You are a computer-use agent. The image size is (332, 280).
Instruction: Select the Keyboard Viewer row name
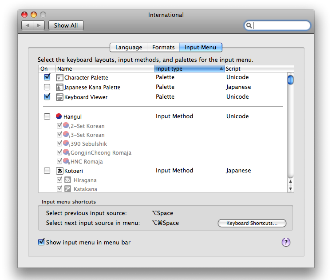pos(86,97)
